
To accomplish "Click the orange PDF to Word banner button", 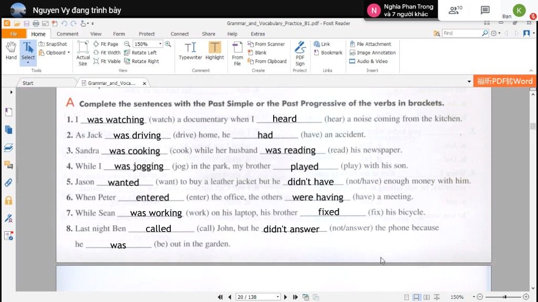I will point(504,81).
